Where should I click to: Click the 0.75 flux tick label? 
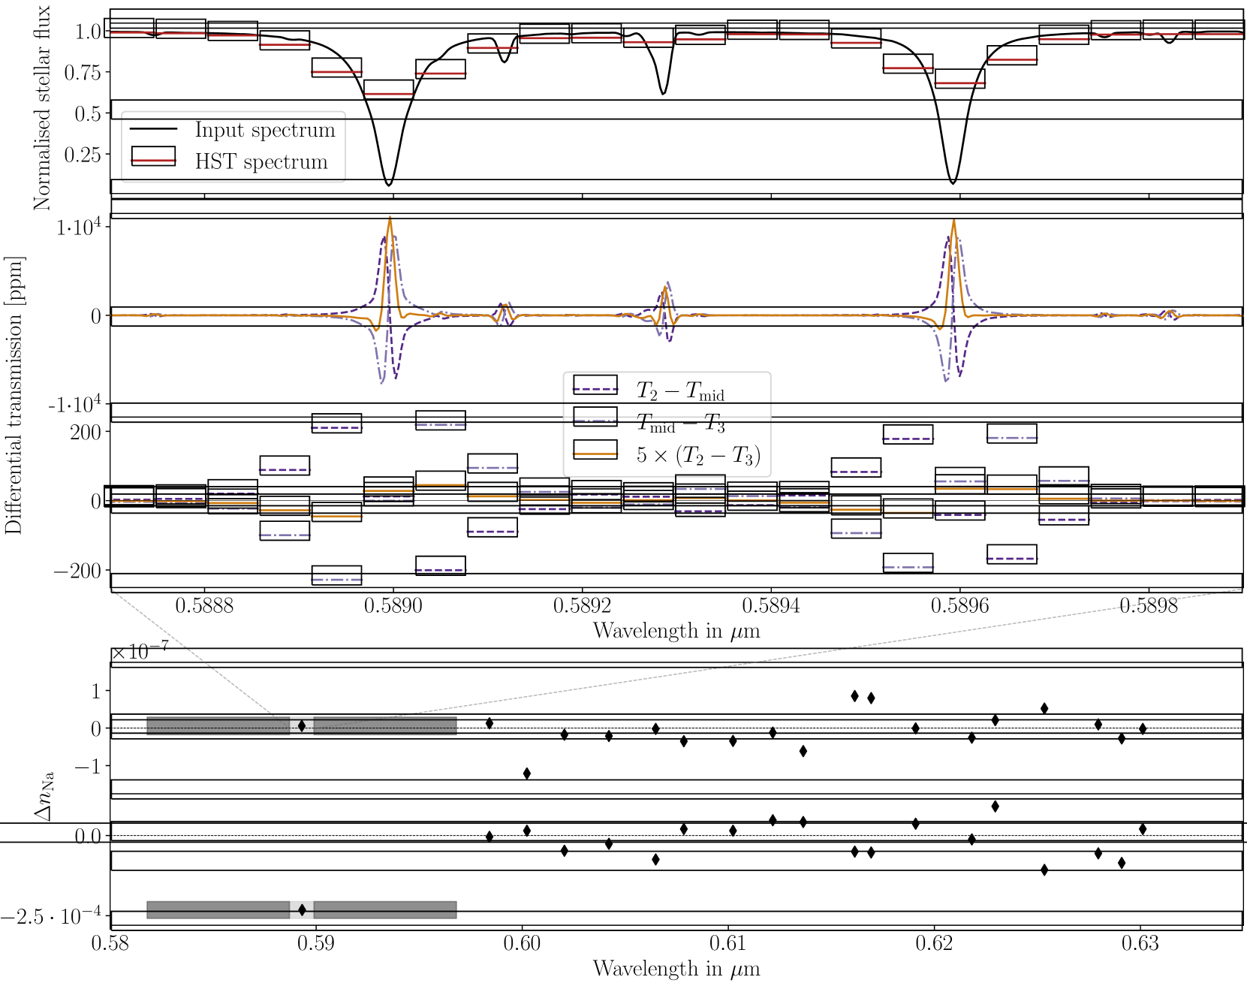tap(83, 72)
